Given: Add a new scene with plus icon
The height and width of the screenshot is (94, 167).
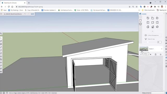Looking at the screenshot, I should pyautogui.click(x=141, y=55).
